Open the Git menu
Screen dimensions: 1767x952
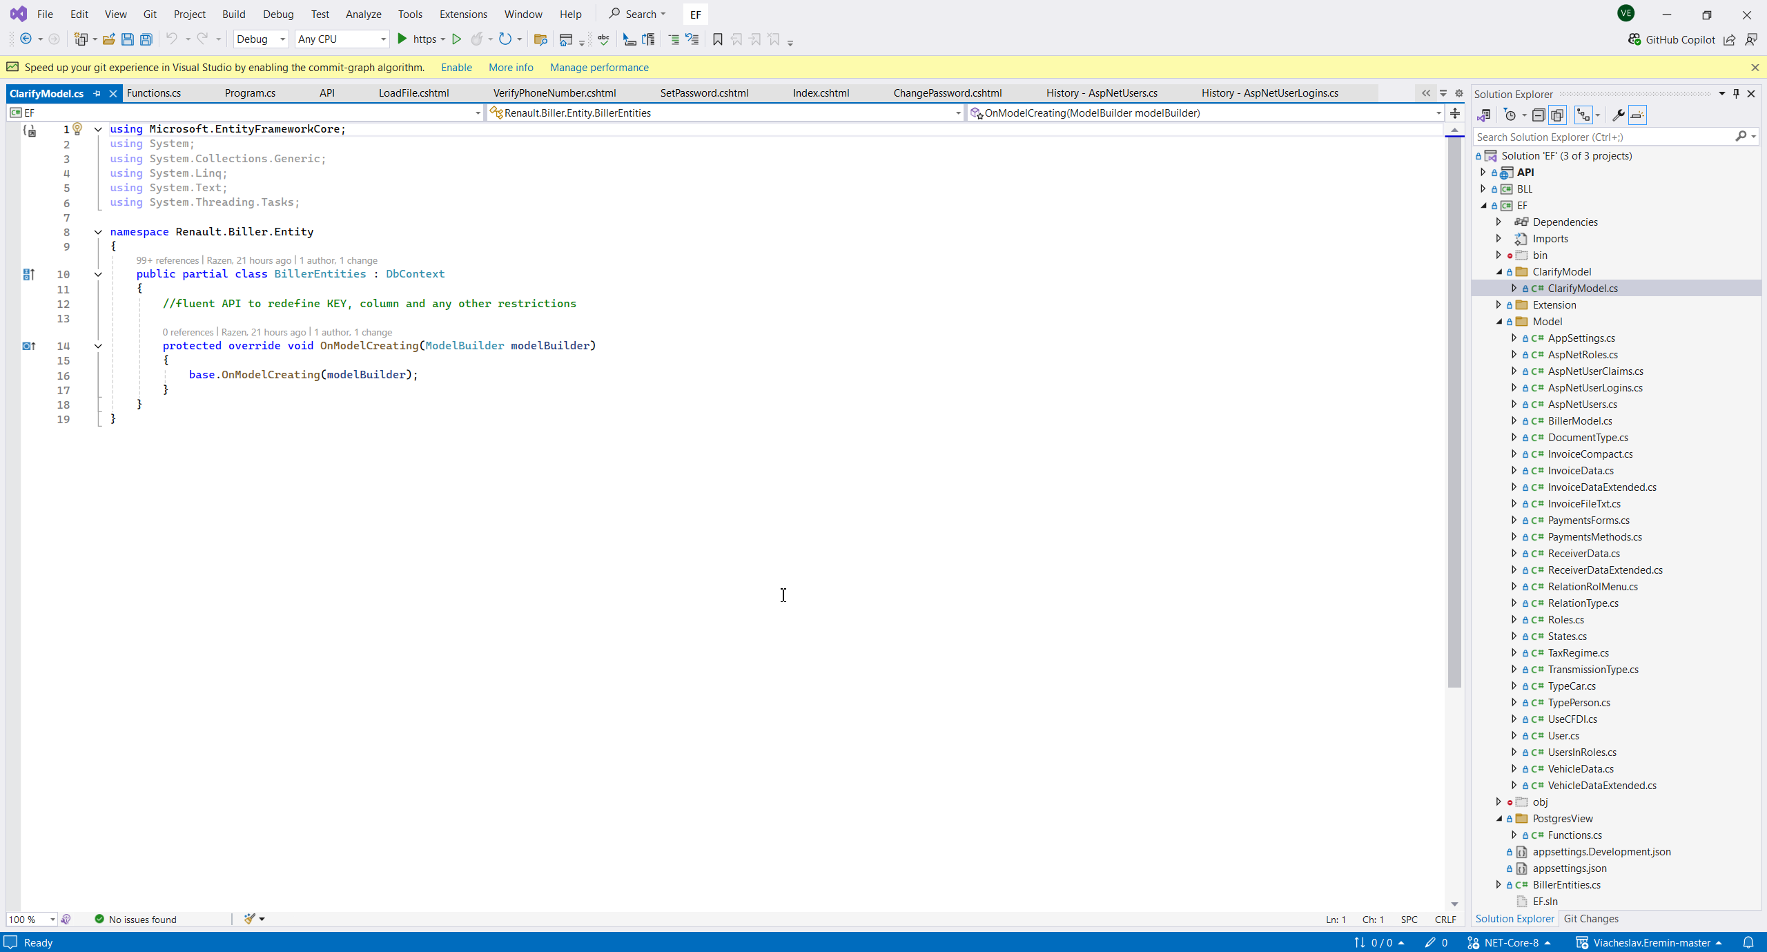(149, 14)
